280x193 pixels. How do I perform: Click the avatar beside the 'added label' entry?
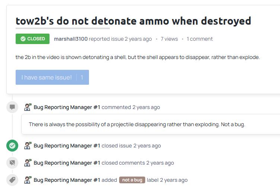[28, 180]
